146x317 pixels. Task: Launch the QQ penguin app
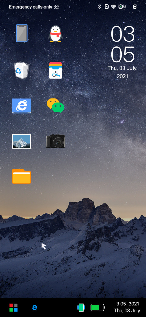coord(55,34)
